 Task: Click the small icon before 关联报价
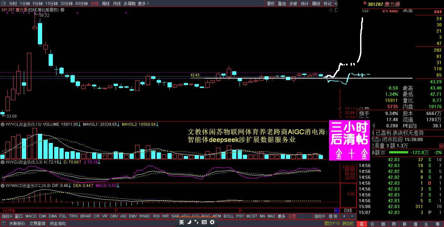pos(4,223)
